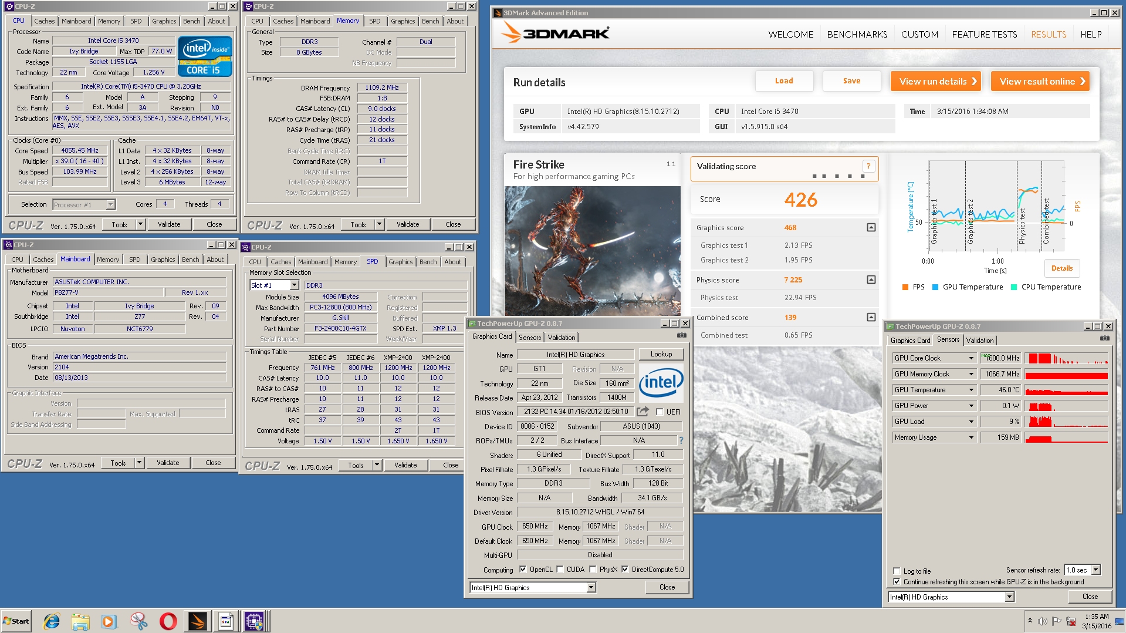This screenshot has width=1126, height=633.
Task: Open the GPU Load sensor dropdown
Action: (971, 422)
